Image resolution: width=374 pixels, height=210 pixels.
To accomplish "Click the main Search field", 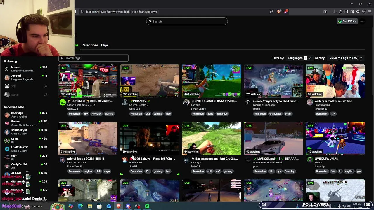I will point(187,22).
